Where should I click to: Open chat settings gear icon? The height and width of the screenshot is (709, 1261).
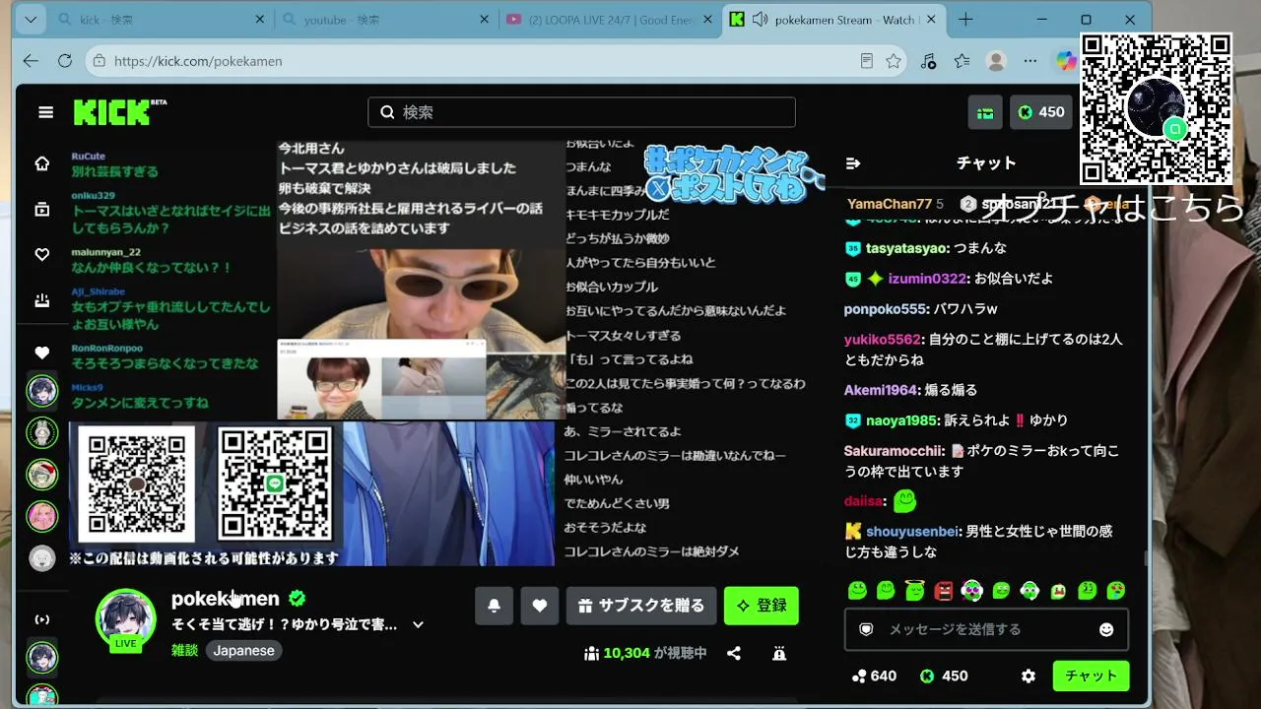tap(1029, 677)
